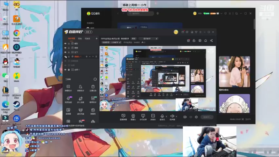This screenshot has width=279, height=157.
Task: Click the 扬声器 speaker icon
Action: (x=172, y=116)
